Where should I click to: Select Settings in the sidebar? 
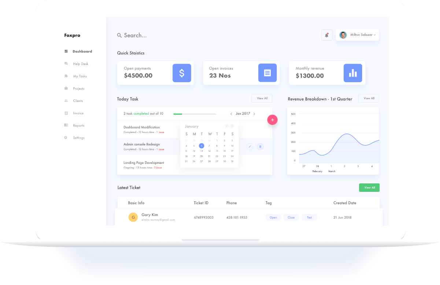tap(78, 138)
